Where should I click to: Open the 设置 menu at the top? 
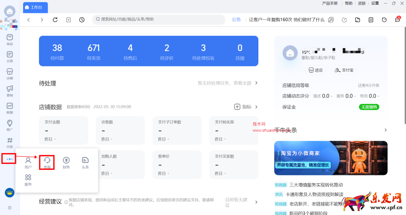tap(375, 3)
